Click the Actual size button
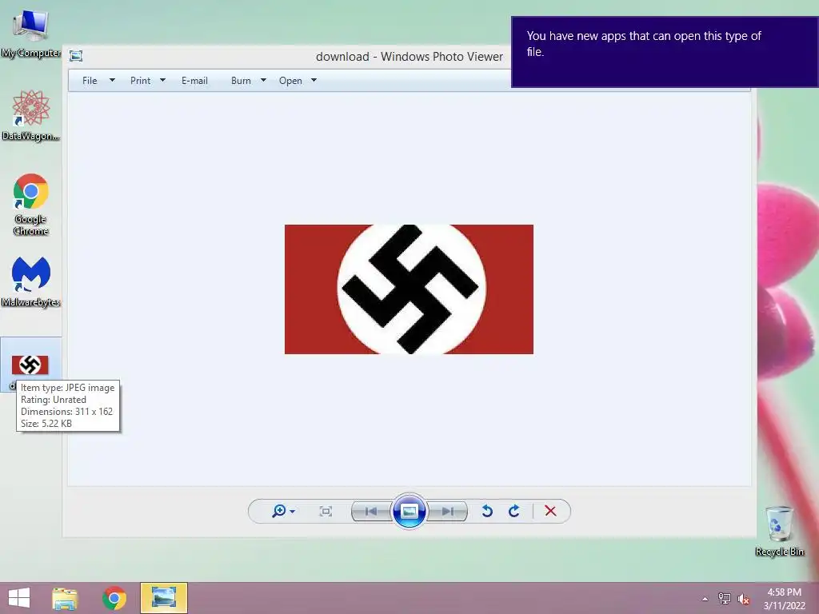 [x=326, y=511]
